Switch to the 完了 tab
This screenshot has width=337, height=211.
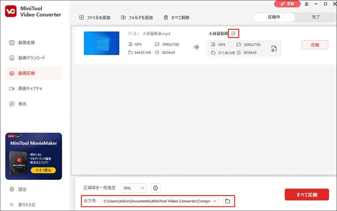(316, 17)
